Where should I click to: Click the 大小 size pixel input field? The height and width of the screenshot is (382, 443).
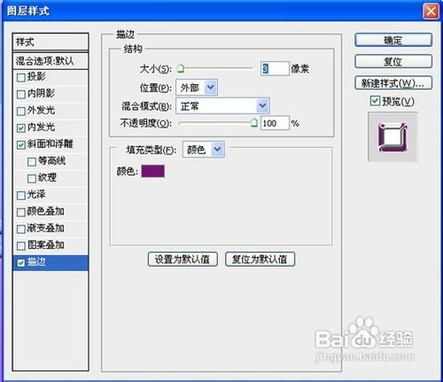(x=275, y=69)
